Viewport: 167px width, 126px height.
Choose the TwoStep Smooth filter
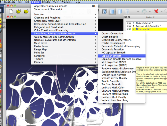[x=117, y=84]
